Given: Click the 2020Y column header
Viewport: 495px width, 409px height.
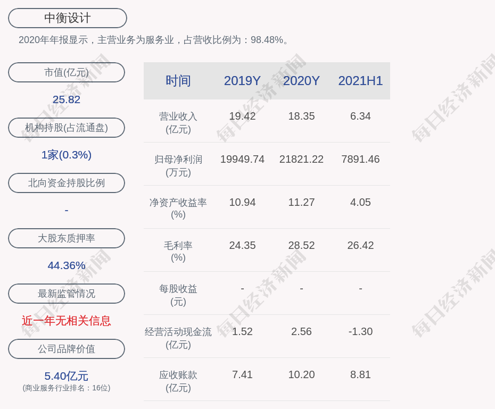Looking at the screenshot, I should click(x=301, y=81).
